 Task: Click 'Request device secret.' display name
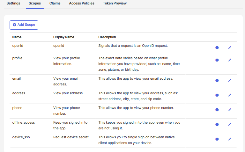[x=71, y=137]
